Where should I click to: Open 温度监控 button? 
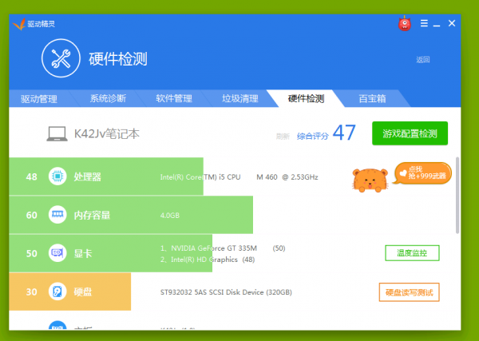tap(412, 253)
